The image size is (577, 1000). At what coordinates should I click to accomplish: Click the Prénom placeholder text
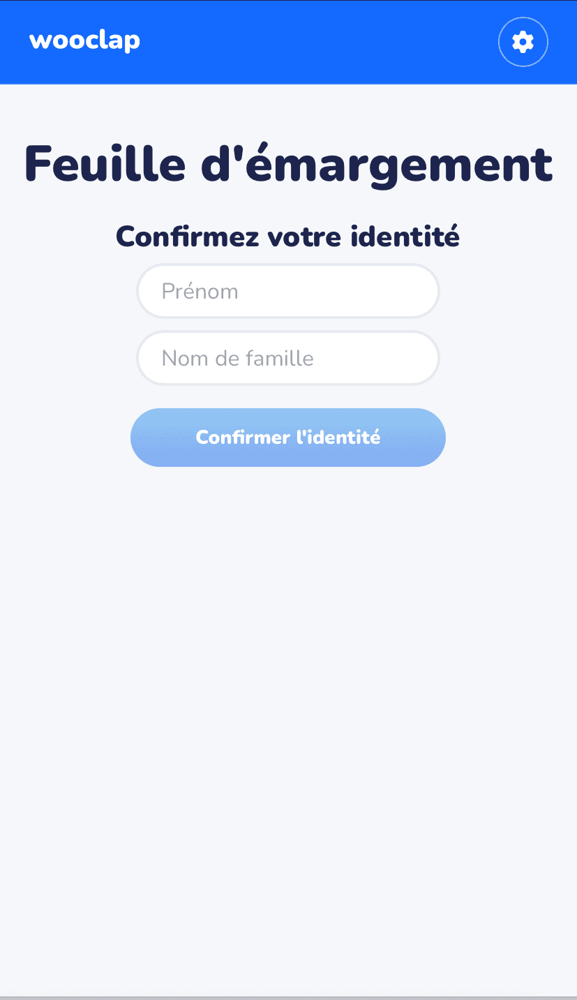200,291
